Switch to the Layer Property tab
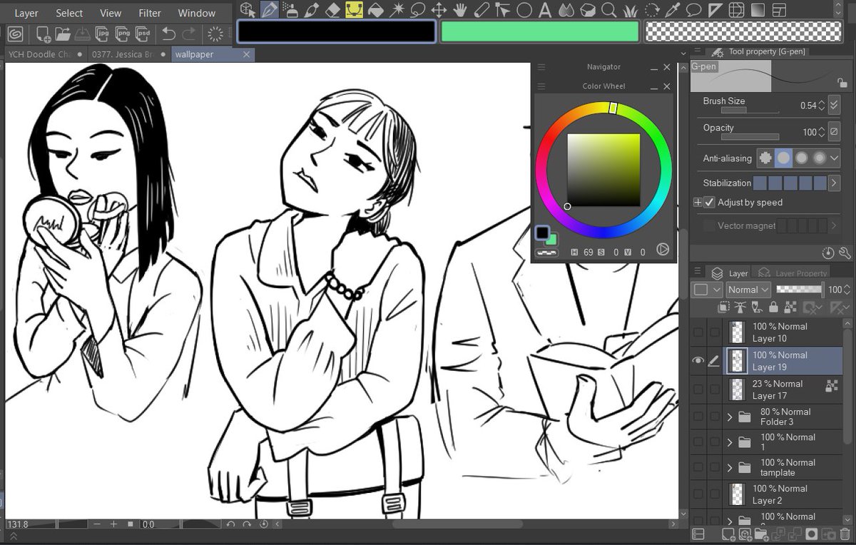Screen dimensions: 856x545 (x=793, y=273)
